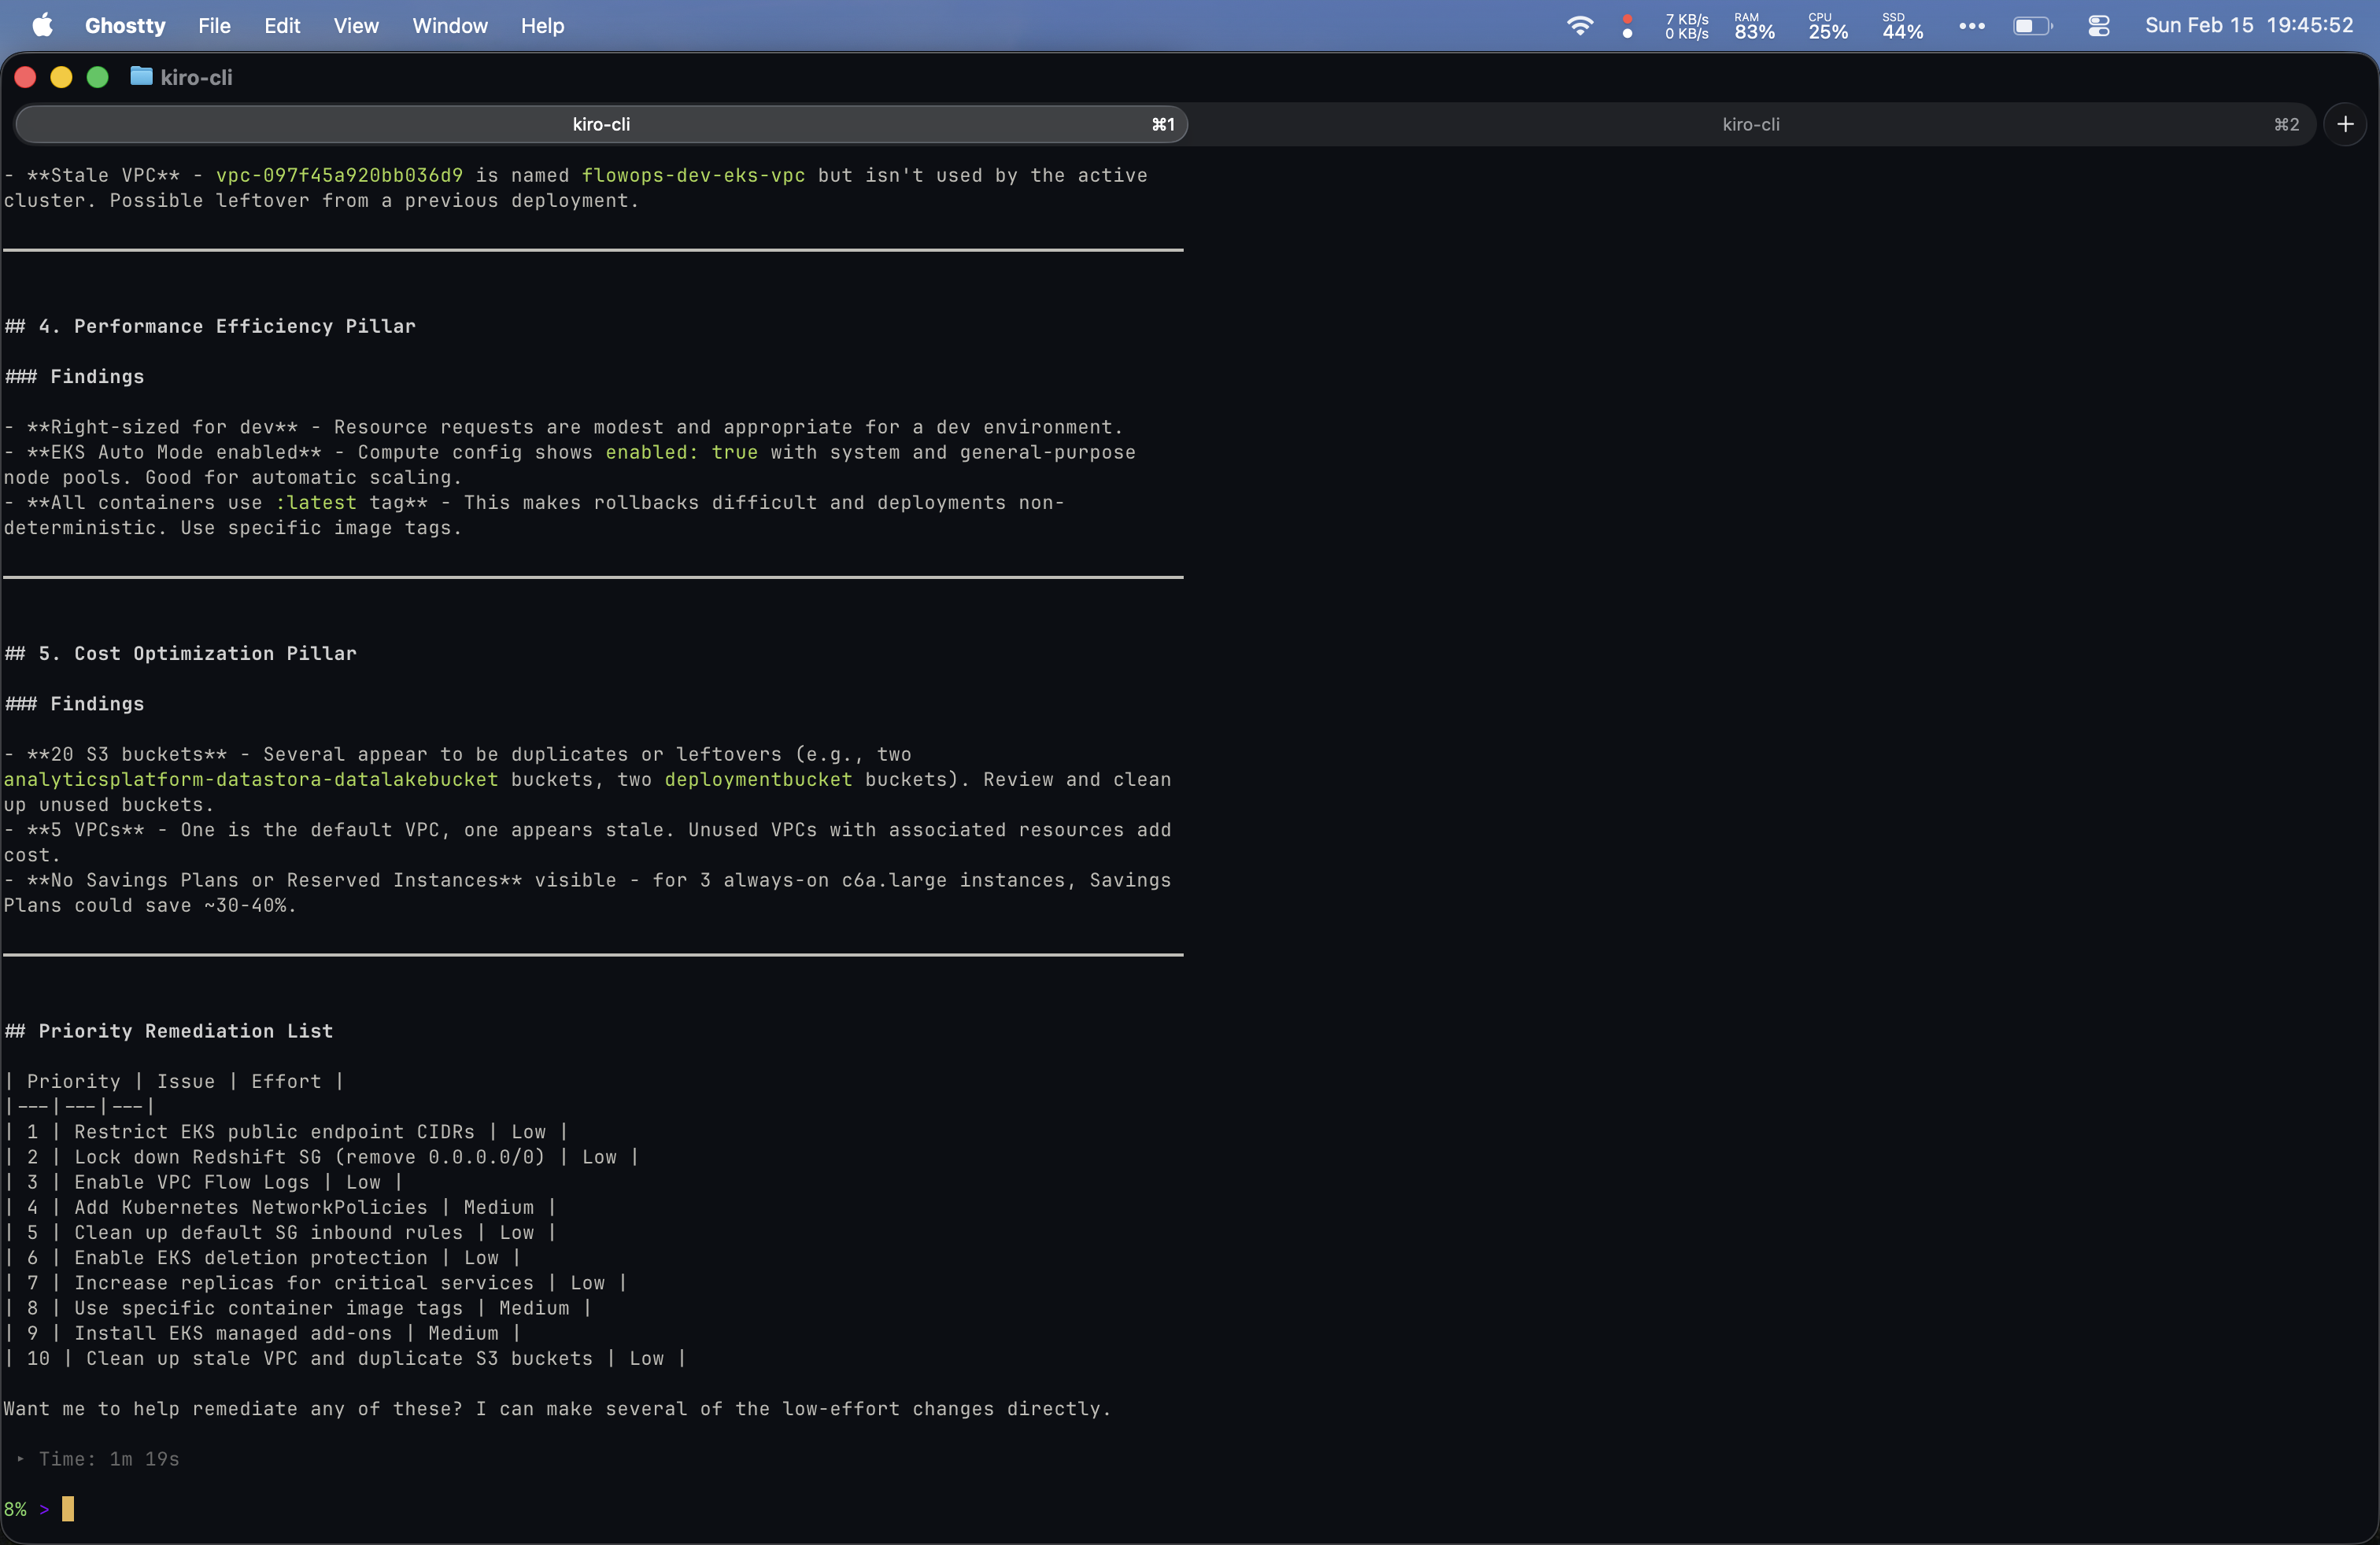
Task: Open the Apple menu
Action: 42,26
